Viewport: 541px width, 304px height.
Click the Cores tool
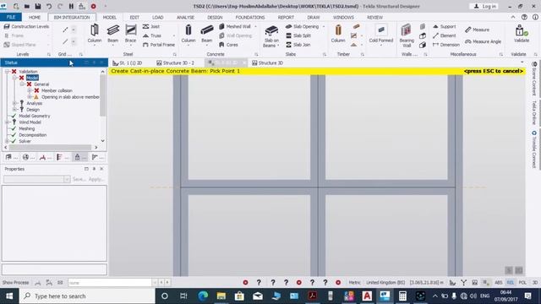coord(228,45)
